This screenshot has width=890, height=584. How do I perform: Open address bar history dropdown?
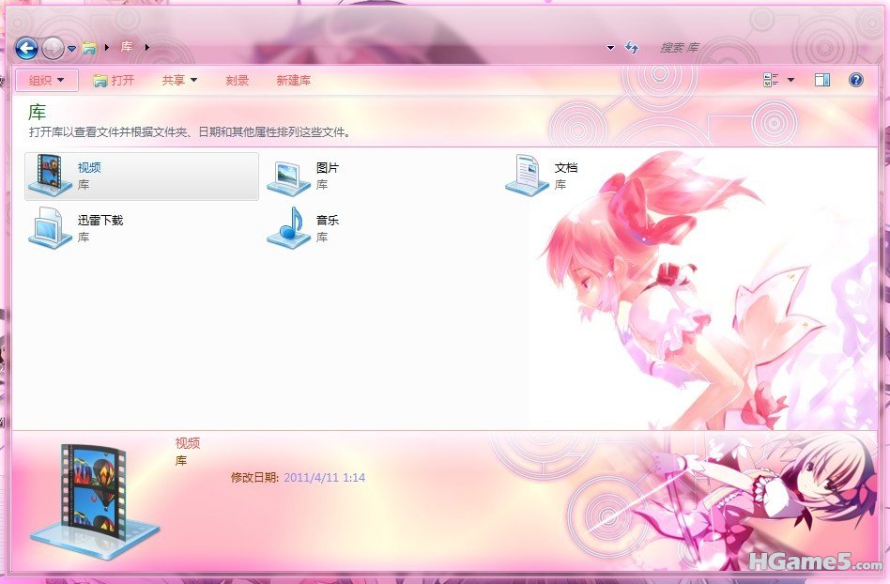click(611, 48)
